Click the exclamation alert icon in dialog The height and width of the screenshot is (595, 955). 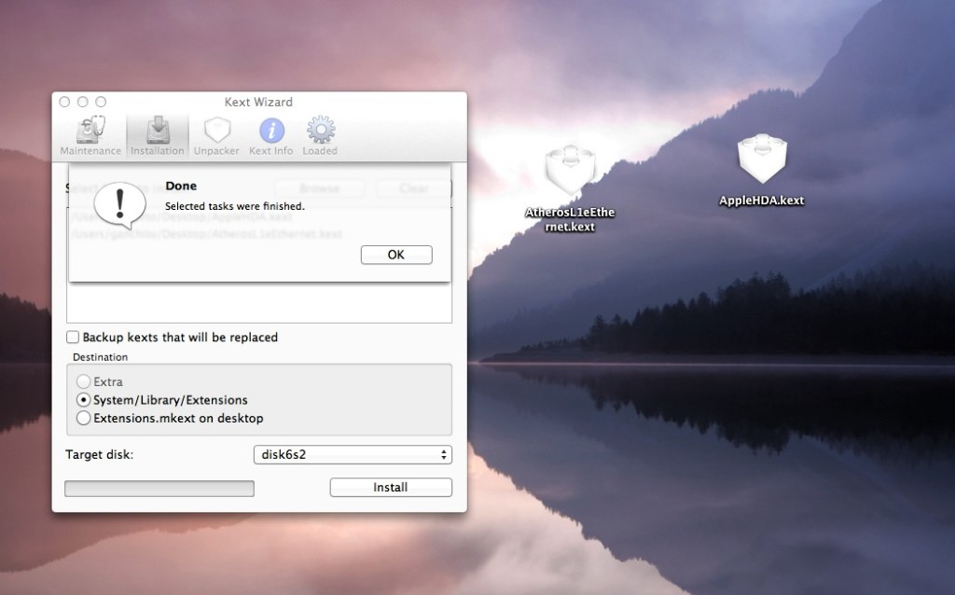click(120, 204)
